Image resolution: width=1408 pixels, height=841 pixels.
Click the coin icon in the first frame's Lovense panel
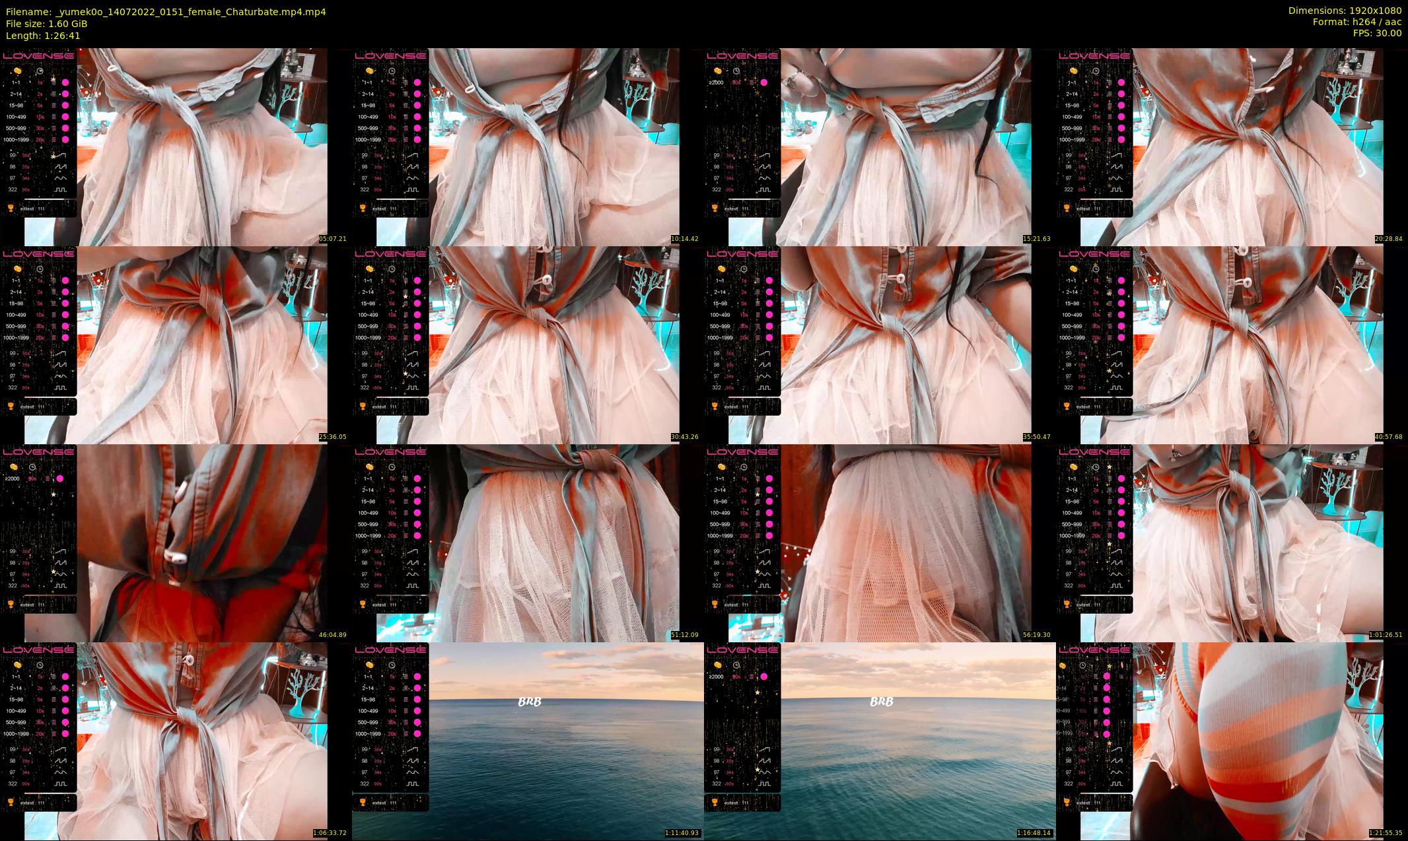[18, 71]
